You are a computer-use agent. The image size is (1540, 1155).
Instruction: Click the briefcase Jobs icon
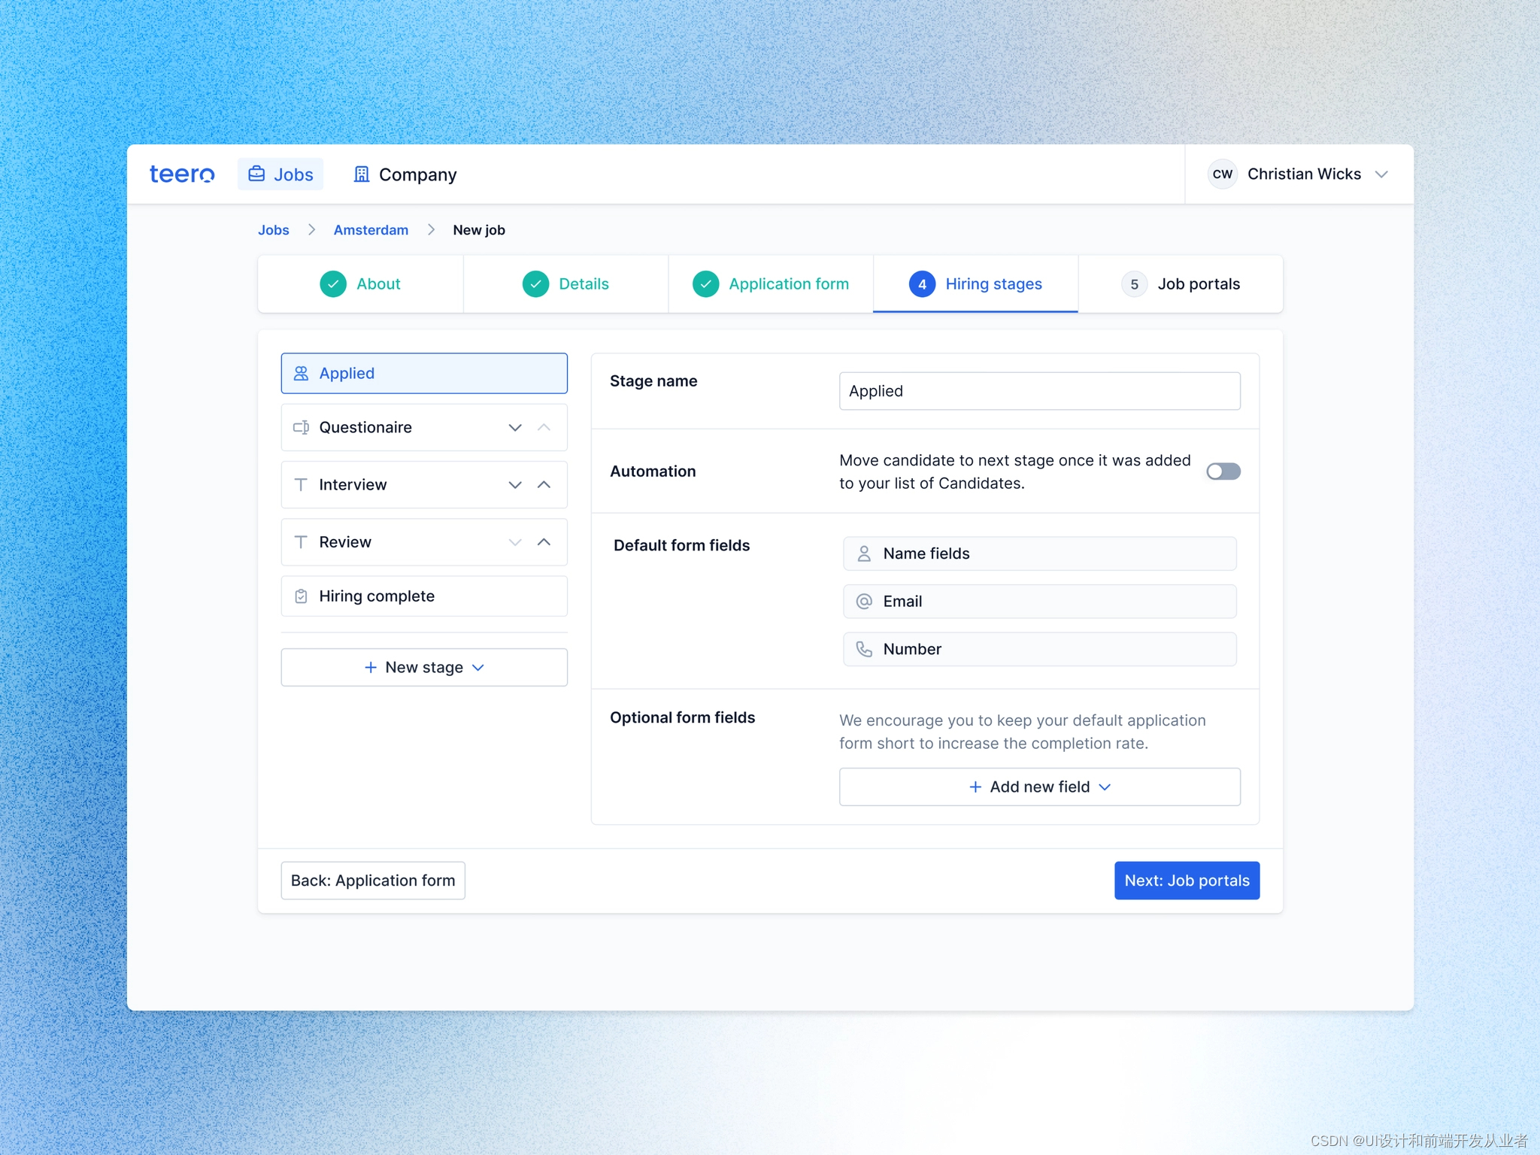256,174
